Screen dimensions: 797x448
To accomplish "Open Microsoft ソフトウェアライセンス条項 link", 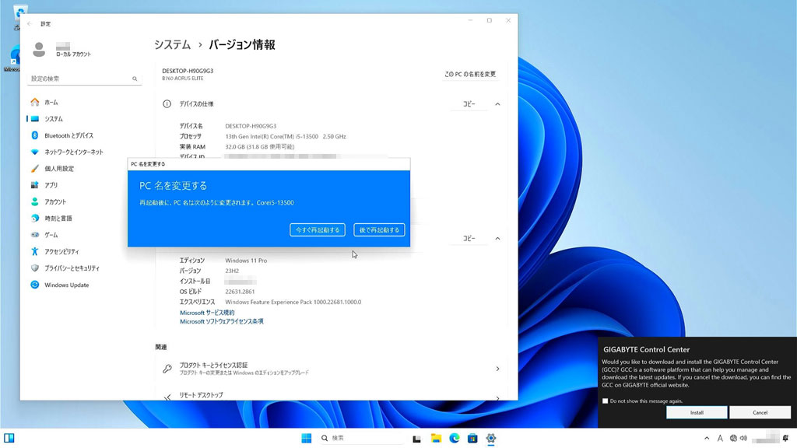I will (x=222, y=321).
